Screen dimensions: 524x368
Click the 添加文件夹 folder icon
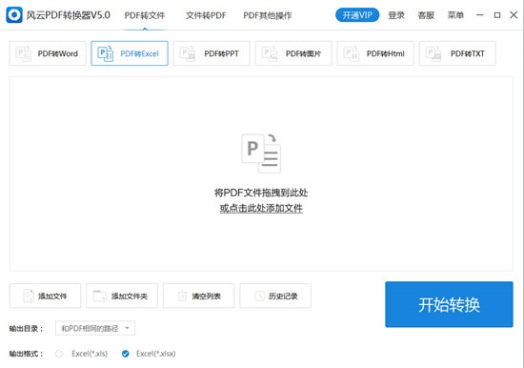100,296
